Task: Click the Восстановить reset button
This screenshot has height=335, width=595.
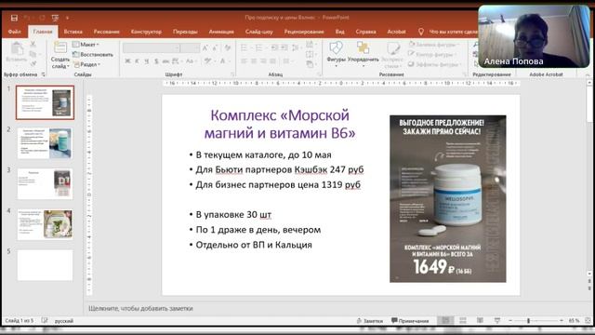Action: tap(93, 54)
